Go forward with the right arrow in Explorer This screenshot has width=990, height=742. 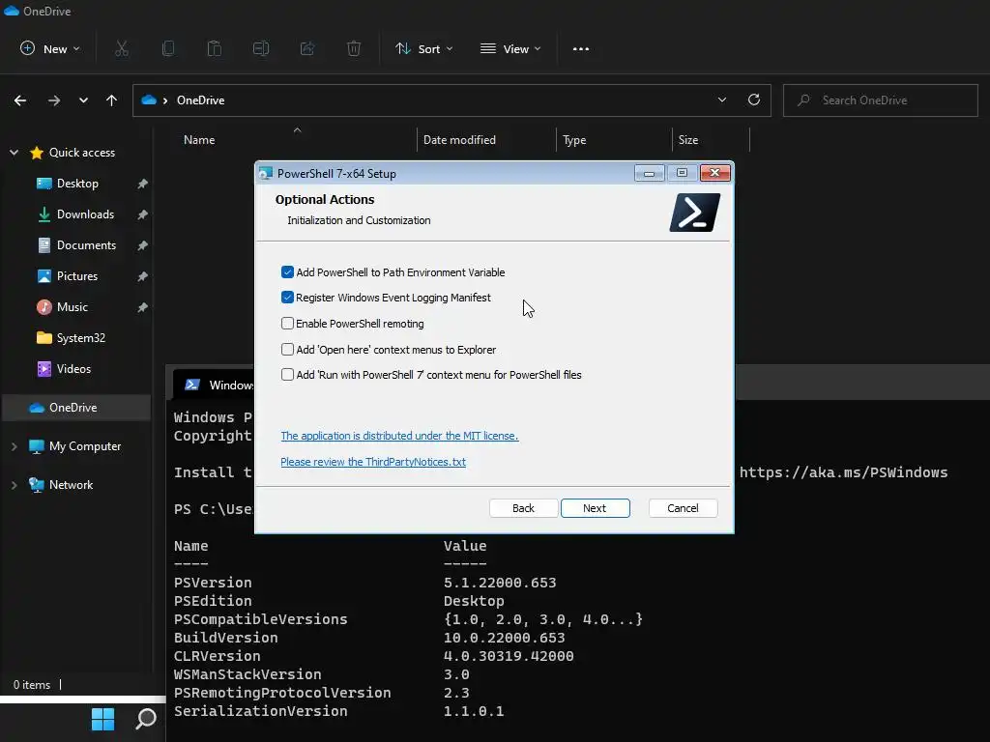point(54,100)
